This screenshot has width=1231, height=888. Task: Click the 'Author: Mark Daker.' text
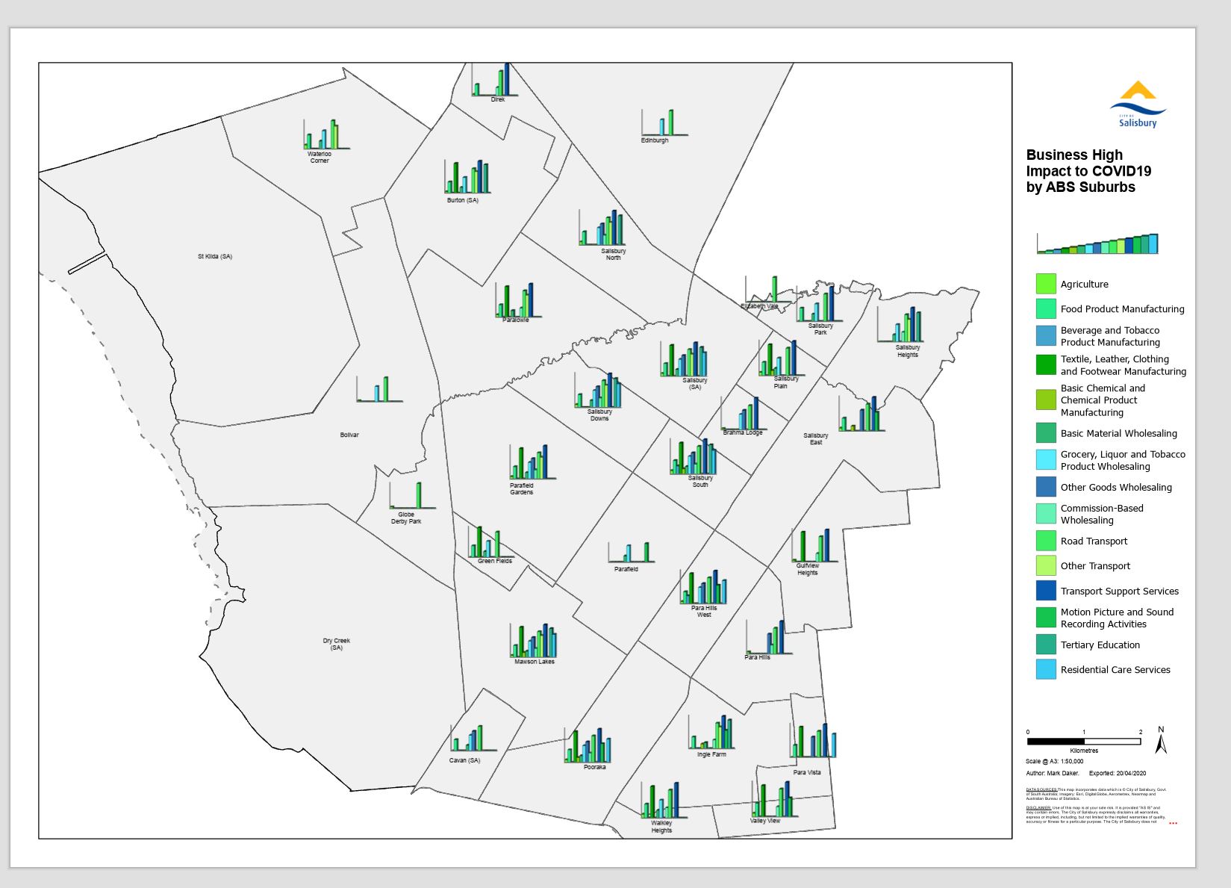(x=1053, y=773)
